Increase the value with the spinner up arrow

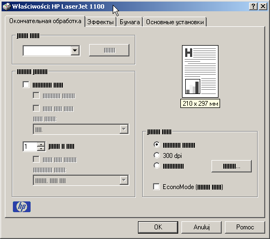(x=41, y=144)
